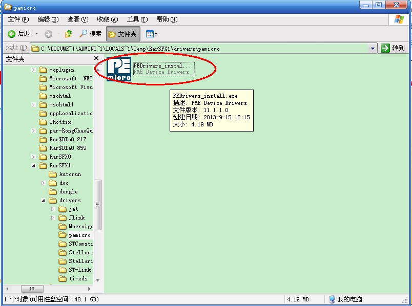Select the Autorun folder icon
This screenshot has height=306, width=412.
click(53, 174)
